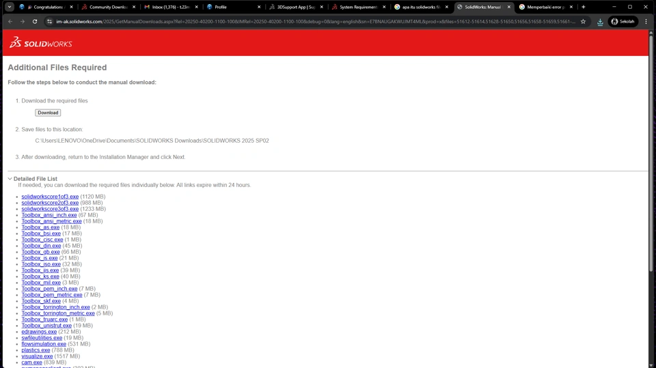
Task: Download Toolbox_mil.exe
Action: click(x=41, y=283)
